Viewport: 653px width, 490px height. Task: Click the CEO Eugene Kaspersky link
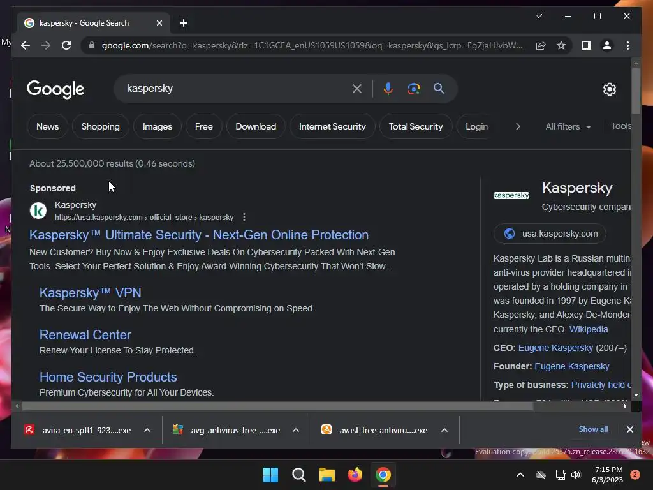click(x=555, y=348)
